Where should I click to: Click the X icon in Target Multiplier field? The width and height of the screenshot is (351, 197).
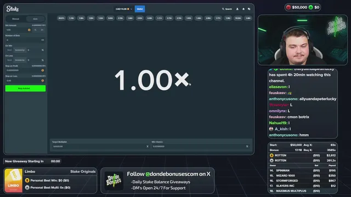pos(148,146)
